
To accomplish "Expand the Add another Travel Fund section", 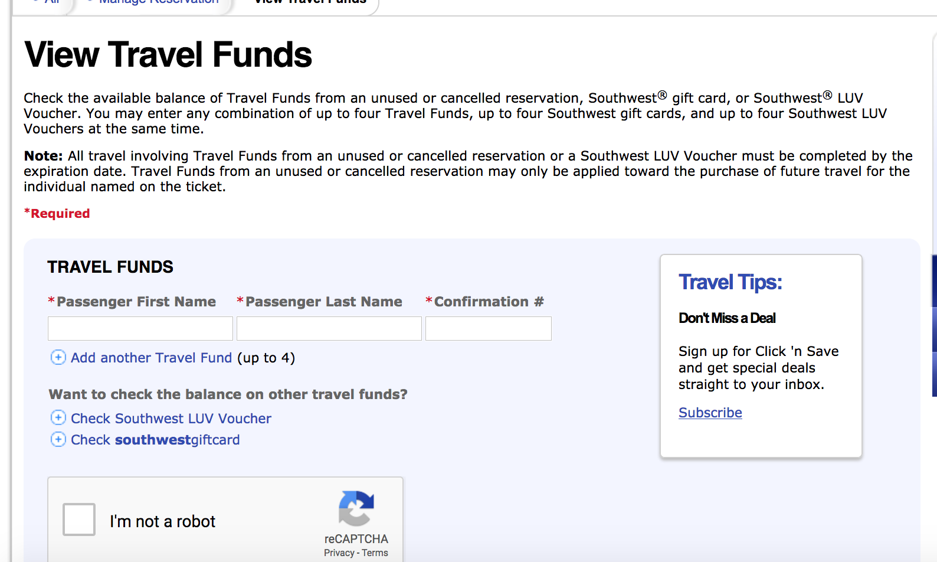I will tap(151, 358).
